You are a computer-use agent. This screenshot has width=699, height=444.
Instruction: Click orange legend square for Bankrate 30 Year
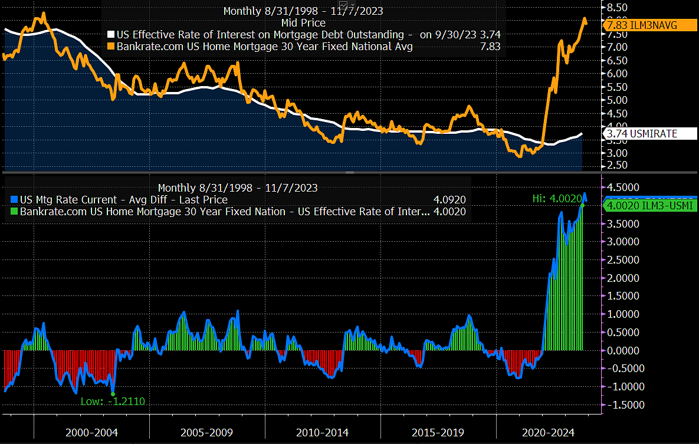[x=111, y=47]
